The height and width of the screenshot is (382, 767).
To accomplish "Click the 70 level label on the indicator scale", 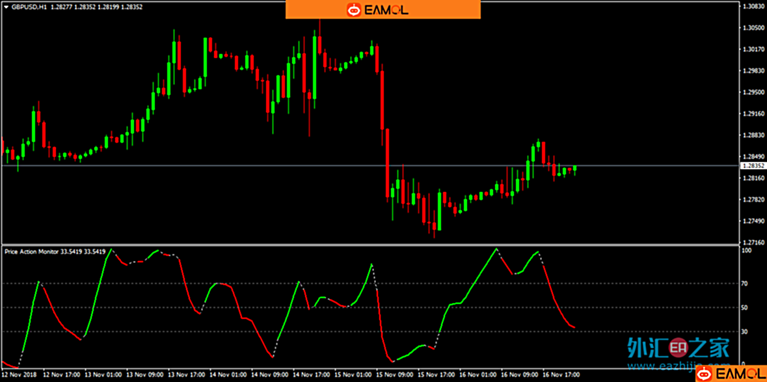I will pyautogui.click(x=746, y=283).
